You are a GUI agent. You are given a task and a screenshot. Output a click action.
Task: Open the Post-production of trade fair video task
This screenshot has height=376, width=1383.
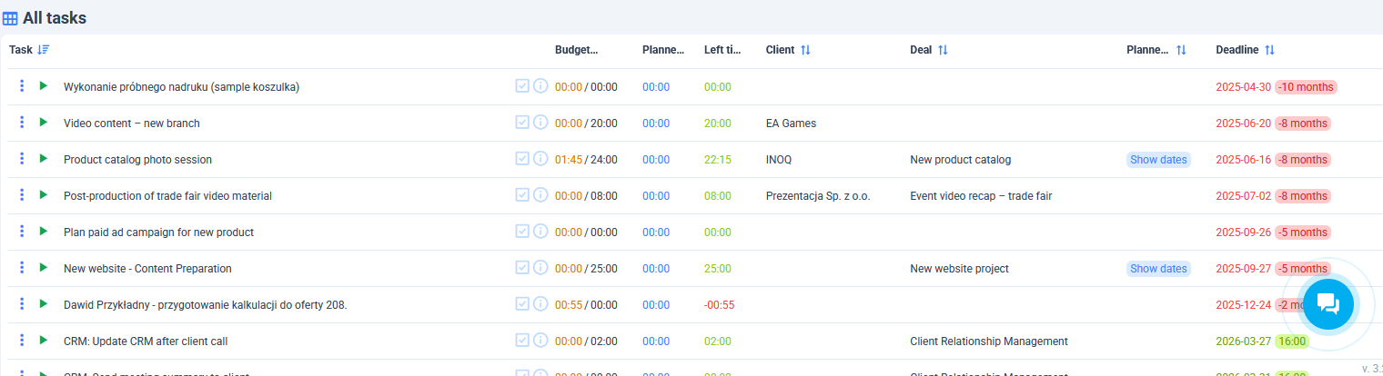[167, 196]
